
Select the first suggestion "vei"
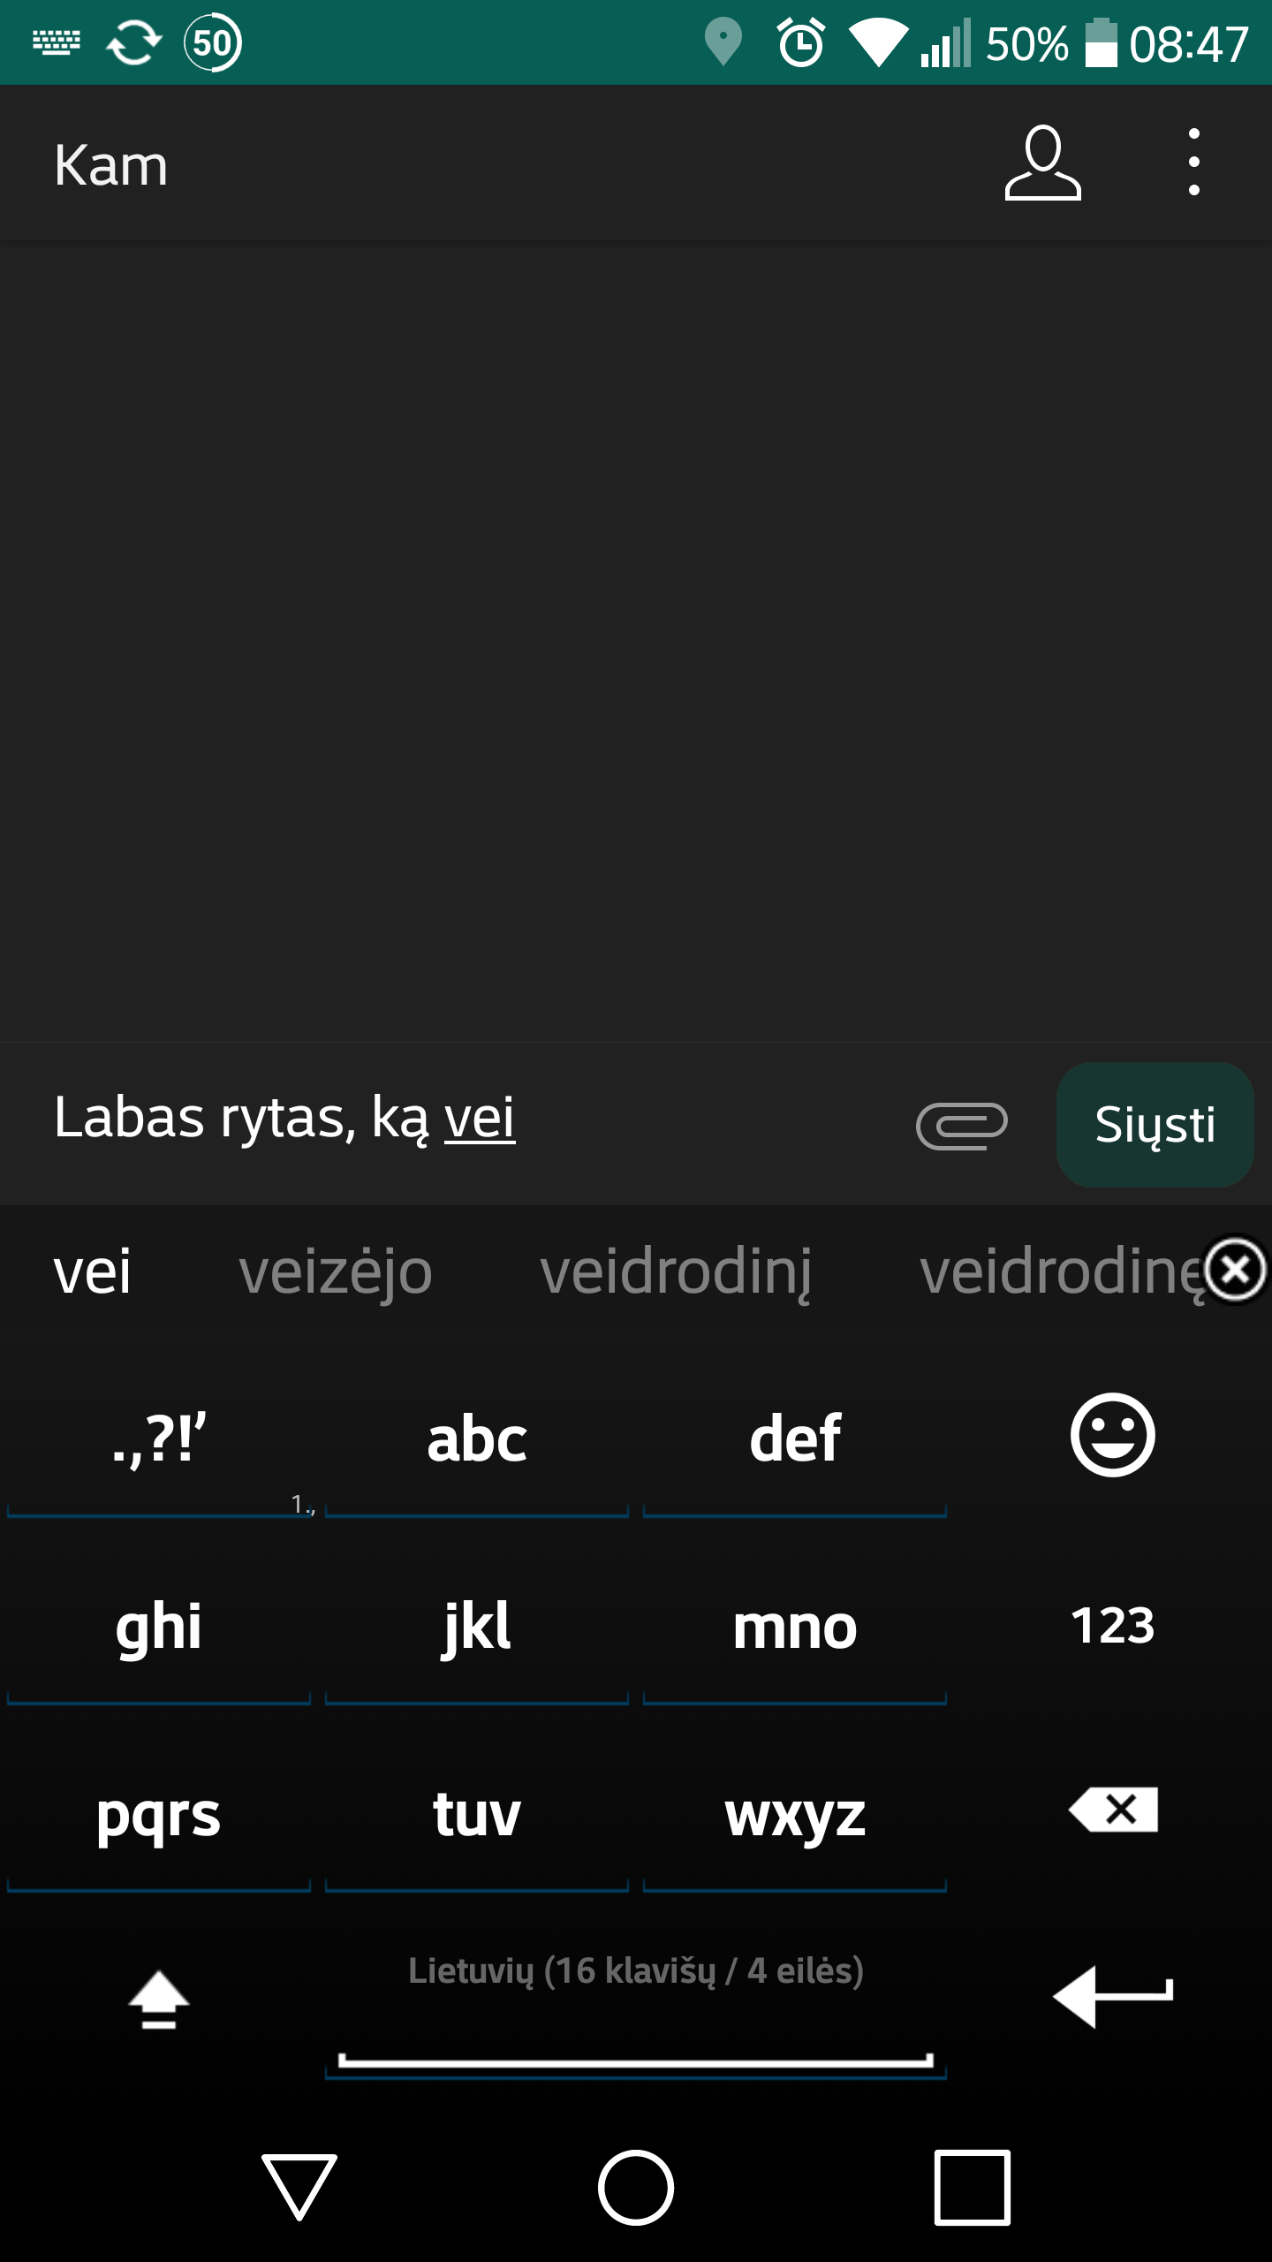(x=92, y=1272)
